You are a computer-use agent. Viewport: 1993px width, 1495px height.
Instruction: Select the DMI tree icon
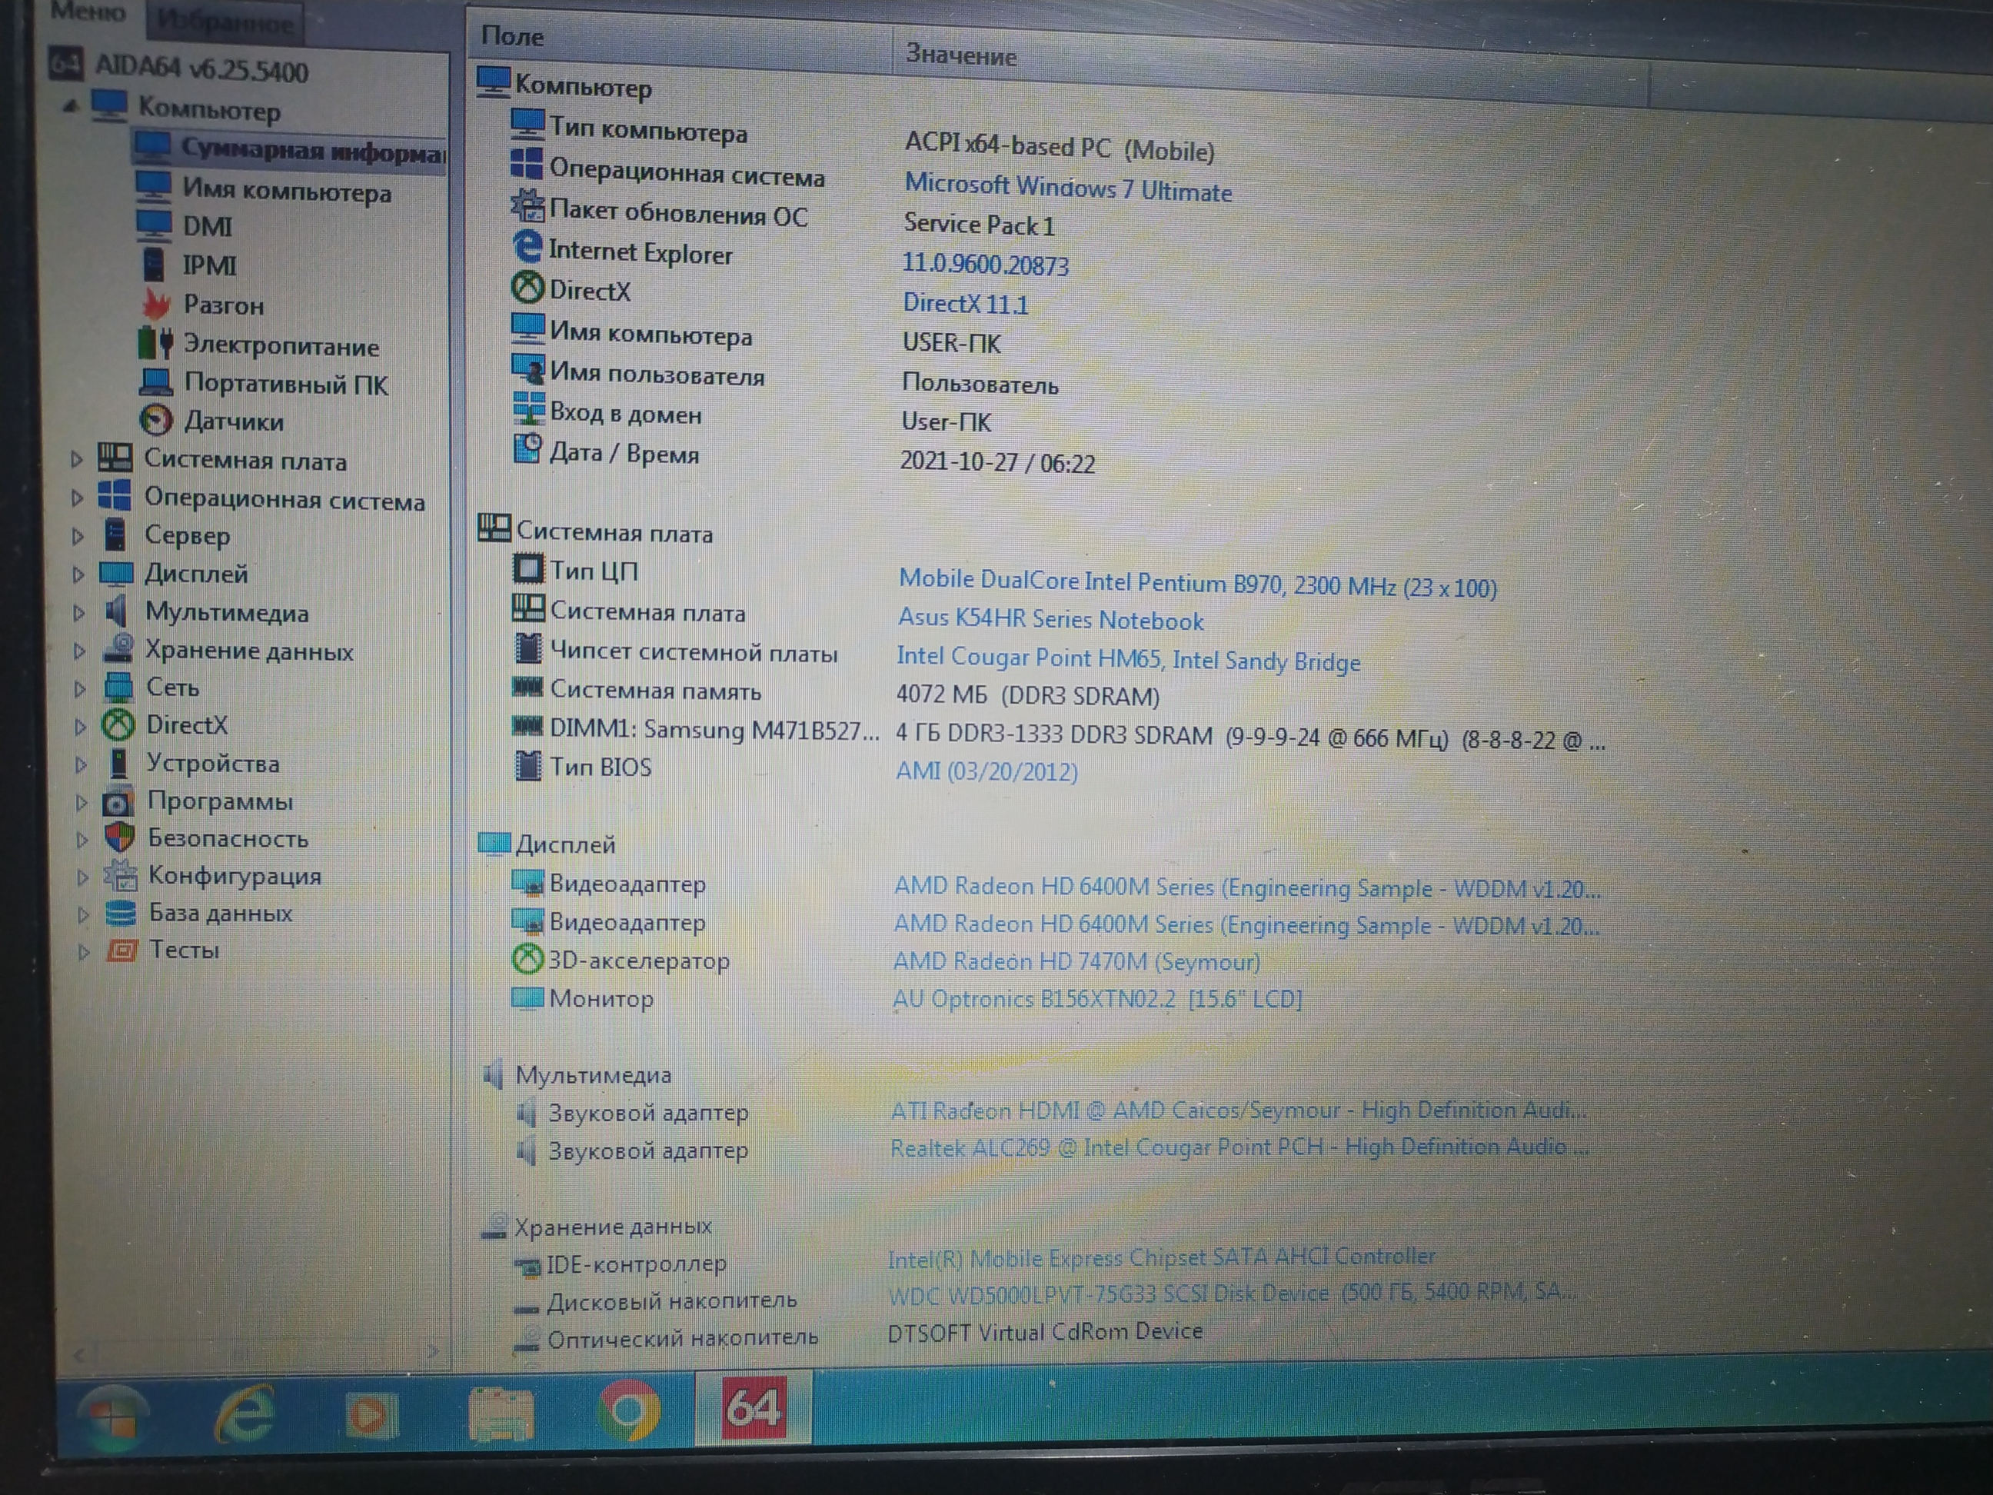pos(153,225)
